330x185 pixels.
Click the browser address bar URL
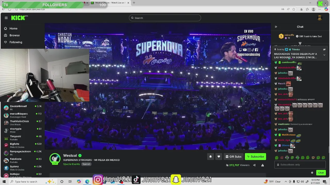click(x=32, y=9)
